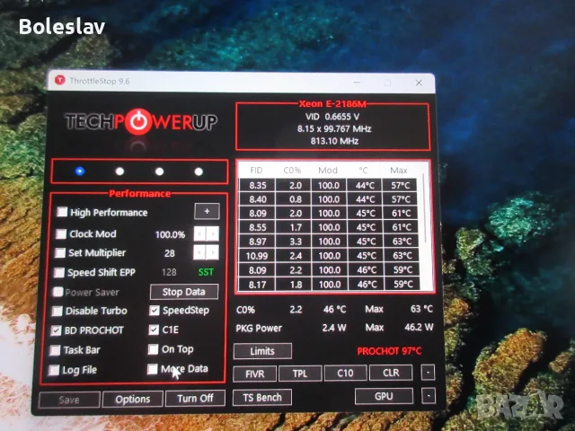575x431 pixels.
Task: Click the Turn Off button
Action: [x=195, y=399]
